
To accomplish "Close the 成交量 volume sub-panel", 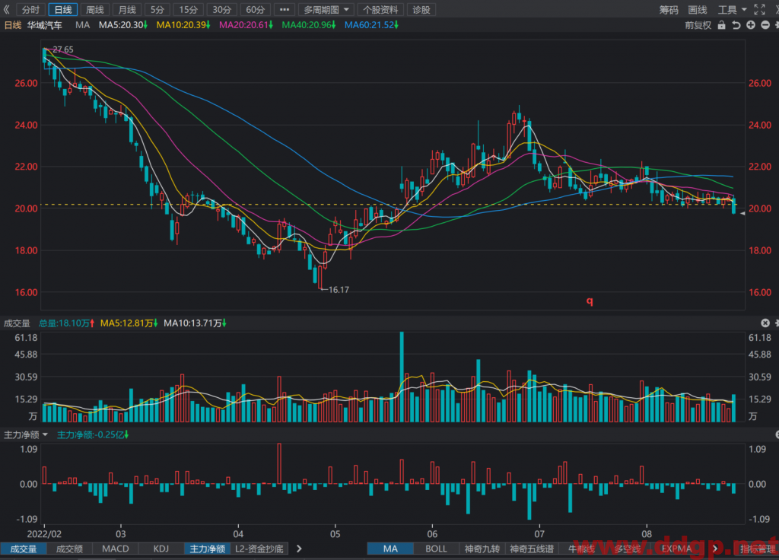I will [x=765, y=323].
